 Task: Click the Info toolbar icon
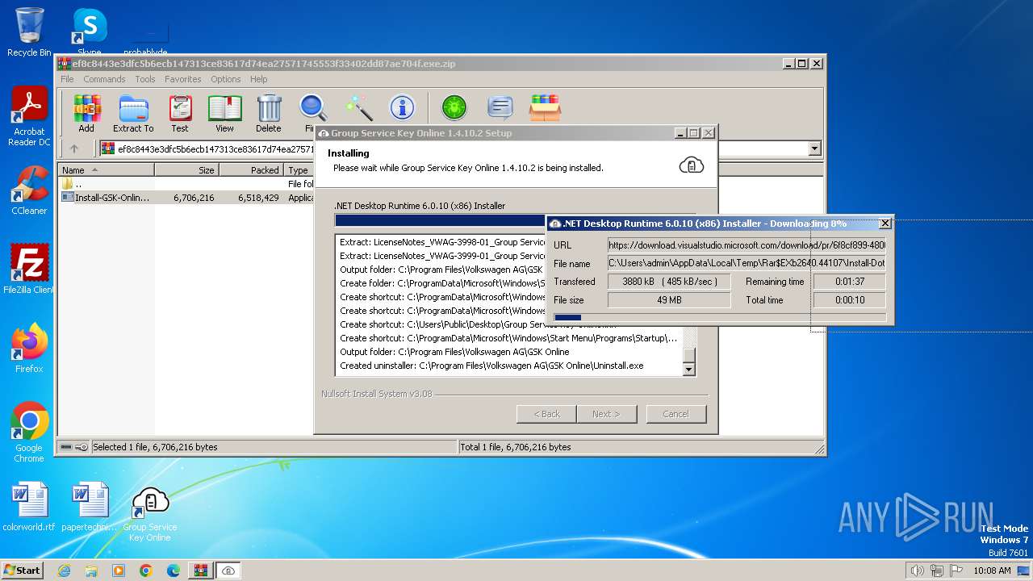pos(402,107)
